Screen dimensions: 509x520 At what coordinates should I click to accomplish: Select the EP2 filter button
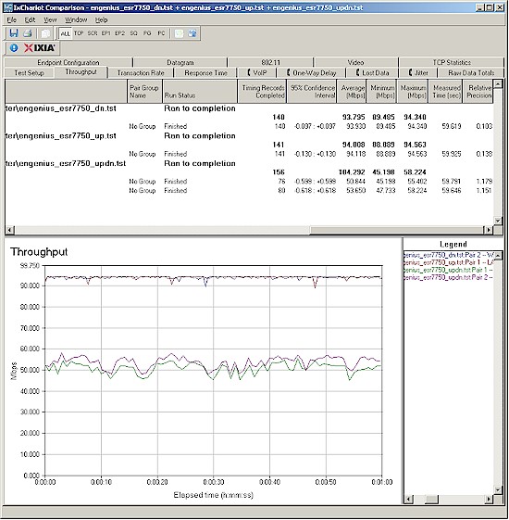pos(120,33)
